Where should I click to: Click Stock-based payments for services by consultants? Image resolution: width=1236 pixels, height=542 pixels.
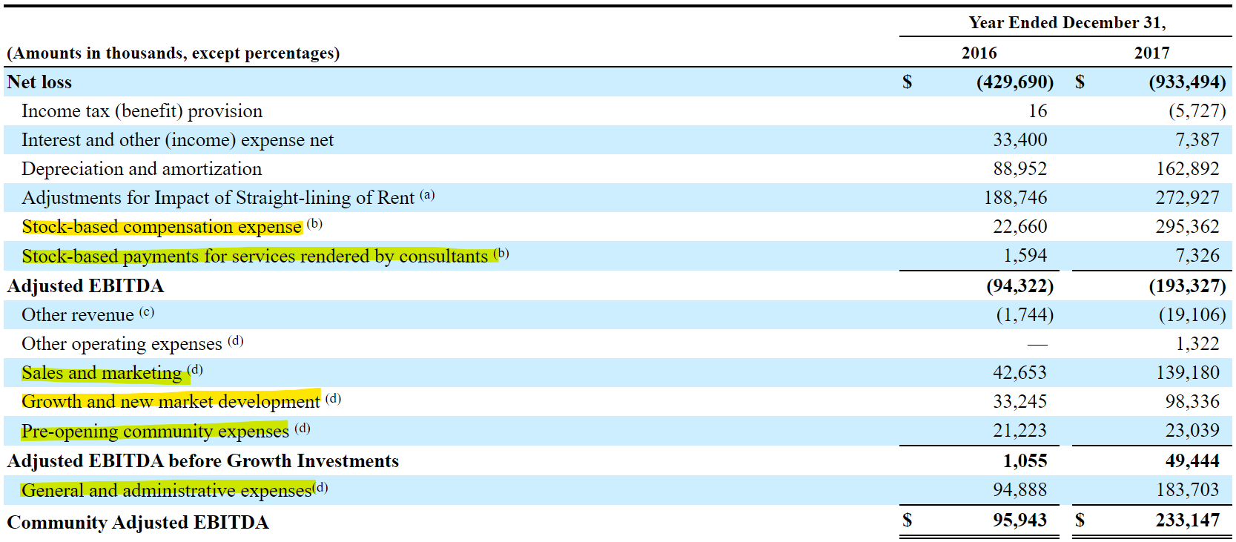(x=255, y=257)
